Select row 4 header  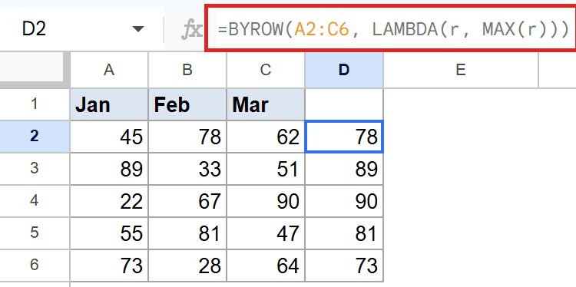pos(35,201)
